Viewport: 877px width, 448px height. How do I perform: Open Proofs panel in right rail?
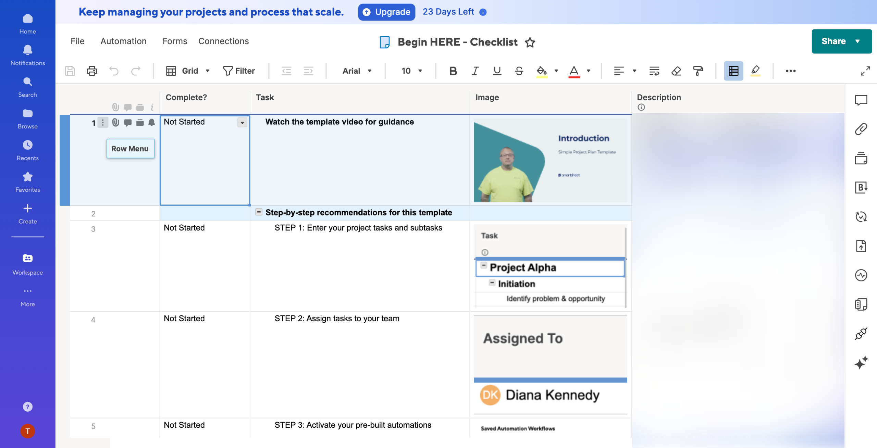click(x=861, y=159)
